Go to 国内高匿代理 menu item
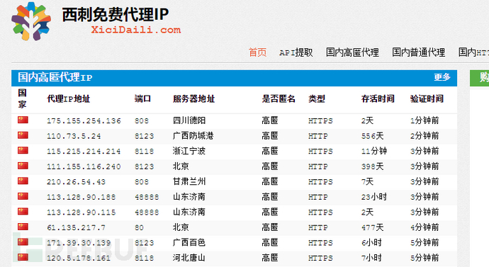This screenshot has height=267, width=489. [352, 52]
